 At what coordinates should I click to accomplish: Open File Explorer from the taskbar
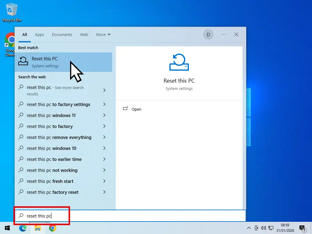pos(38,228)
